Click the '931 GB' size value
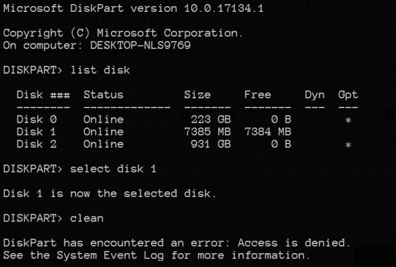 (x=211, y=144)
